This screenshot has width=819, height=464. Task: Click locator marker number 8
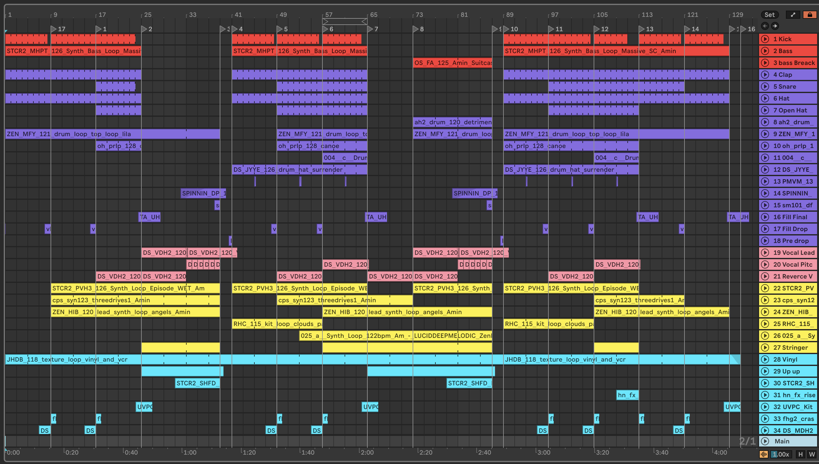(x=416, y=29)
